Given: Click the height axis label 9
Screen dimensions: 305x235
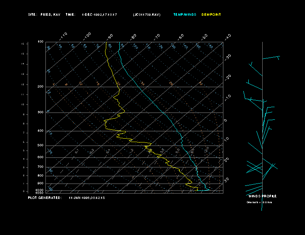Looking at the screenshot, I should (24, 114).
